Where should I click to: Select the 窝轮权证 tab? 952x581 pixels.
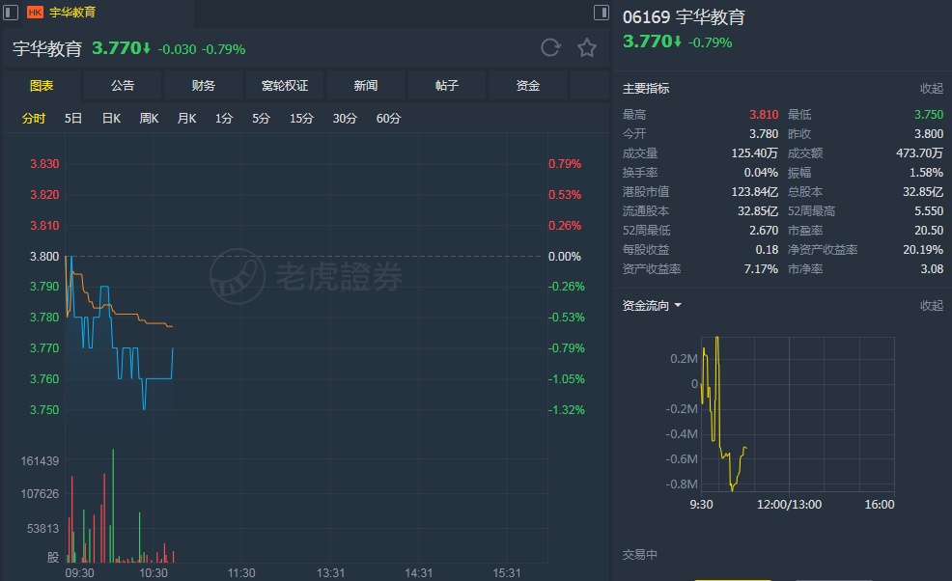coord(285,86)
